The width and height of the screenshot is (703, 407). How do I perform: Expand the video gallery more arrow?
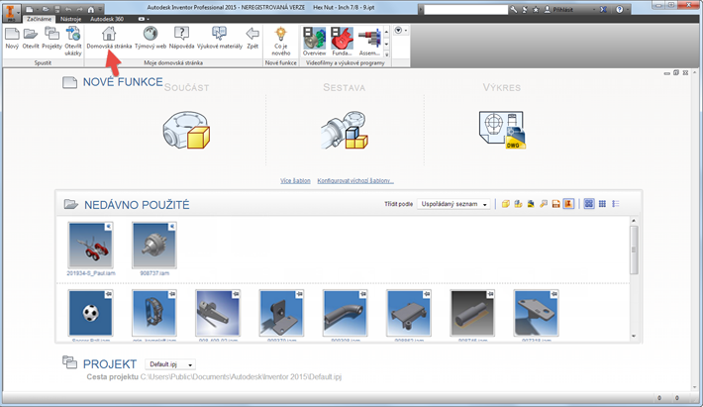(386, 54)
